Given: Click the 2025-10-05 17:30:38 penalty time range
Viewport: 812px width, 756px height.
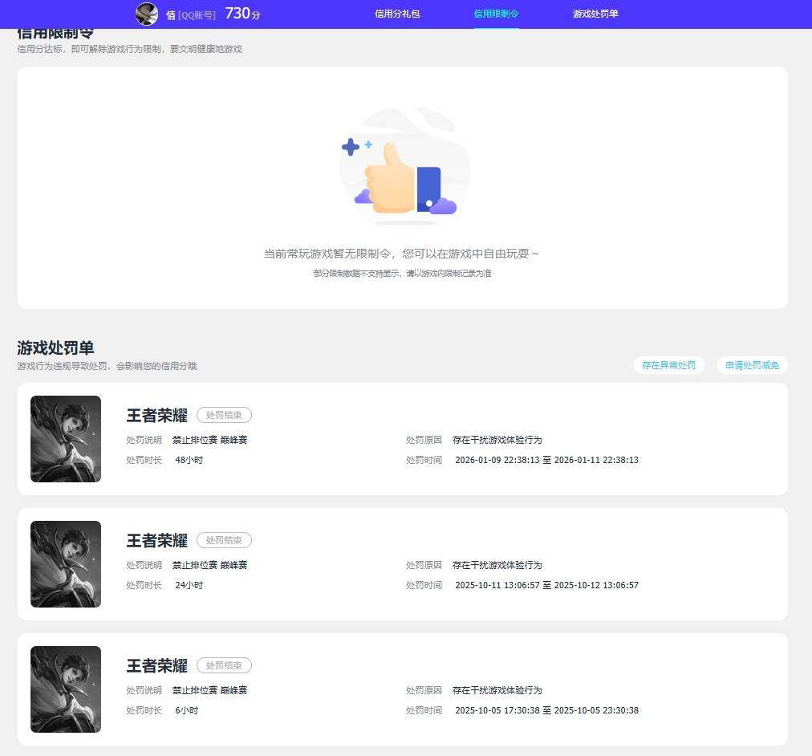Looking at the screenshot, I should coord(547,710).
